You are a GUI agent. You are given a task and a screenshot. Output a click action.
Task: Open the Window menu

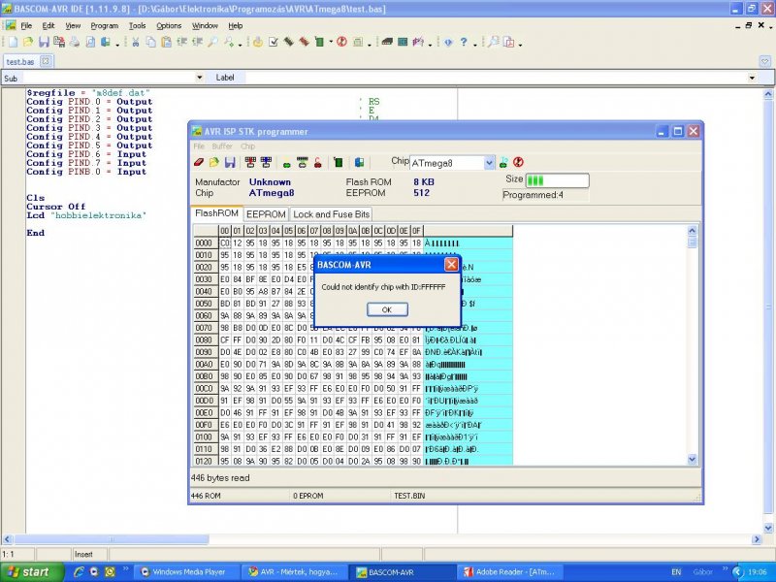tap(205, 26)
